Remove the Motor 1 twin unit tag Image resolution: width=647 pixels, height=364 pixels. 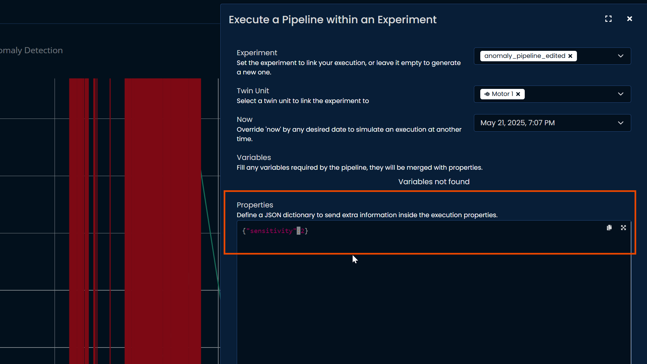[518, 94]
